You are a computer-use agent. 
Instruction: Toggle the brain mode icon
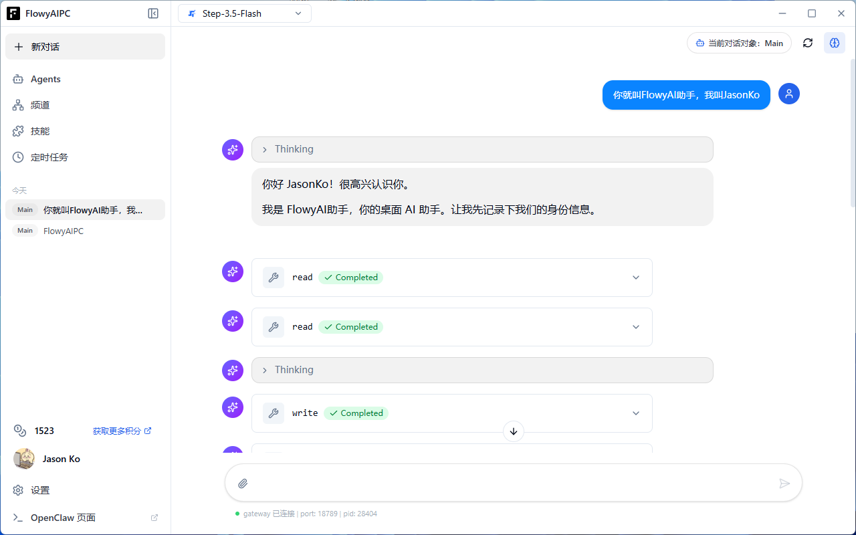point(834,42)
